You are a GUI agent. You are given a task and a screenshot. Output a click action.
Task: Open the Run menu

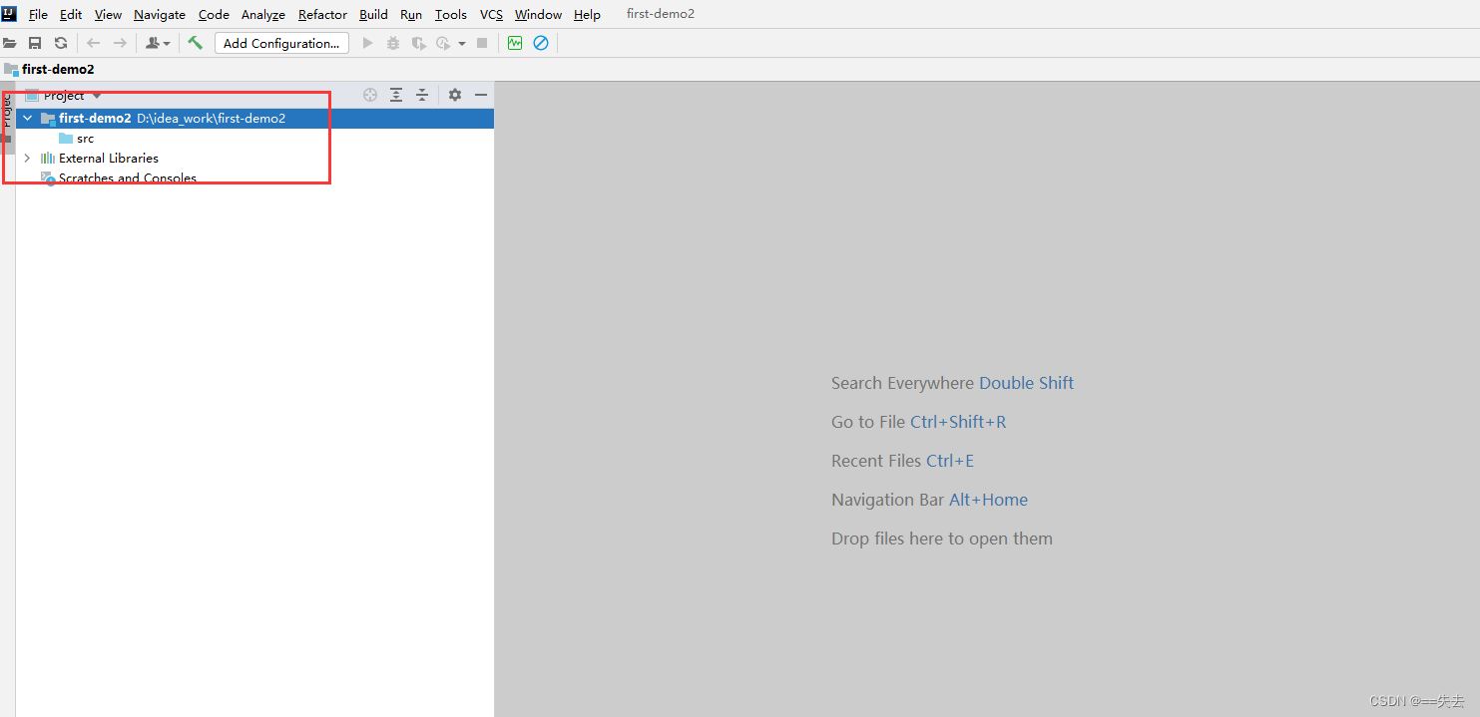tap(411, 14)
